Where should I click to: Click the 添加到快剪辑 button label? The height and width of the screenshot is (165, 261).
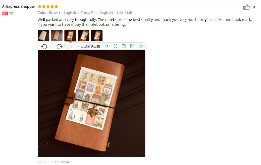pyautogui.click(x=90, y=46)
